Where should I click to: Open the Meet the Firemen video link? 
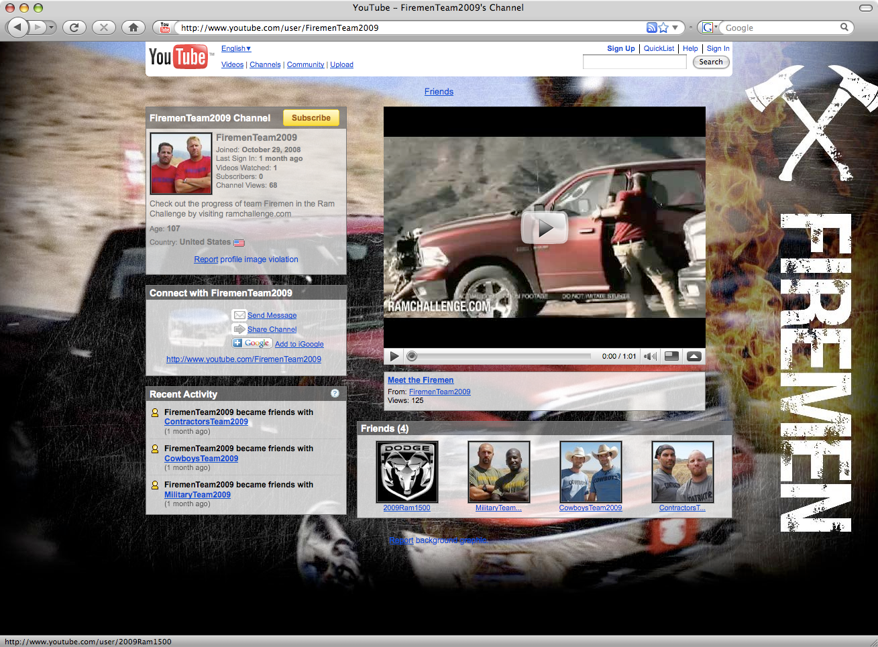pos(421,380)
